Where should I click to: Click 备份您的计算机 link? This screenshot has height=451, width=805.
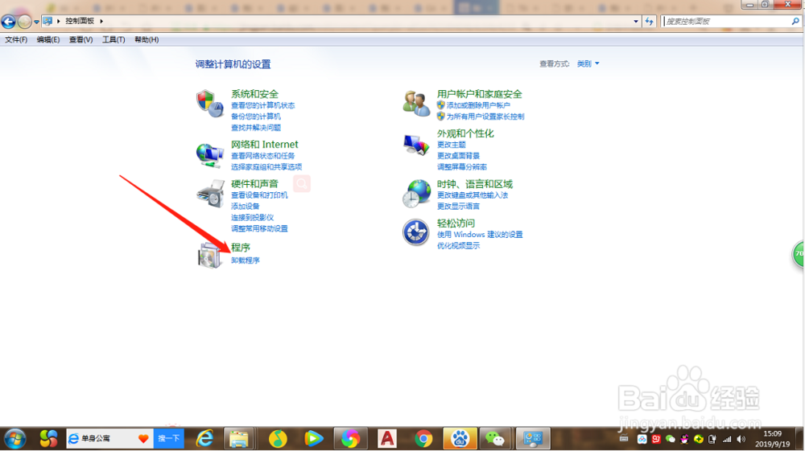(x=256, y=117)
